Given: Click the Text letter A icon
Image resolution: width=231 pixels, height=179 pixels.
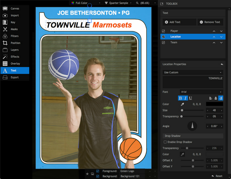Looking at the screenshot, I should [5, 70].
